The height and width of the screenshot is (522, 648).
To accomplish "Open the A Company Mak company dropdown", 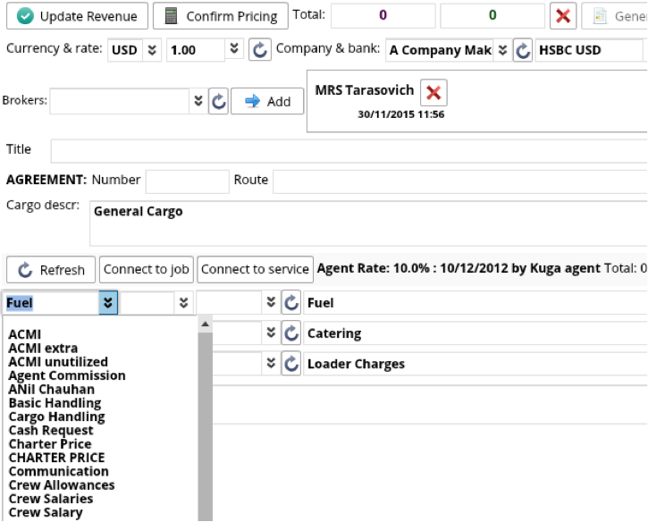I will tap(502, 50).
